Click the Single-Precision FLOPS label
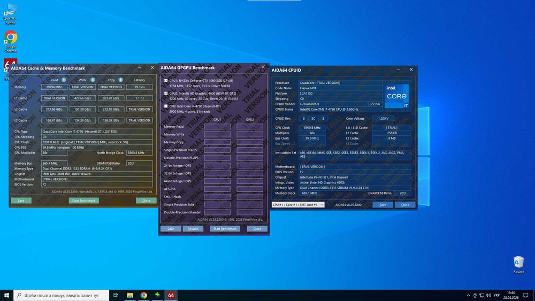This screenshot has height=301, width=535. click(180, 150)
